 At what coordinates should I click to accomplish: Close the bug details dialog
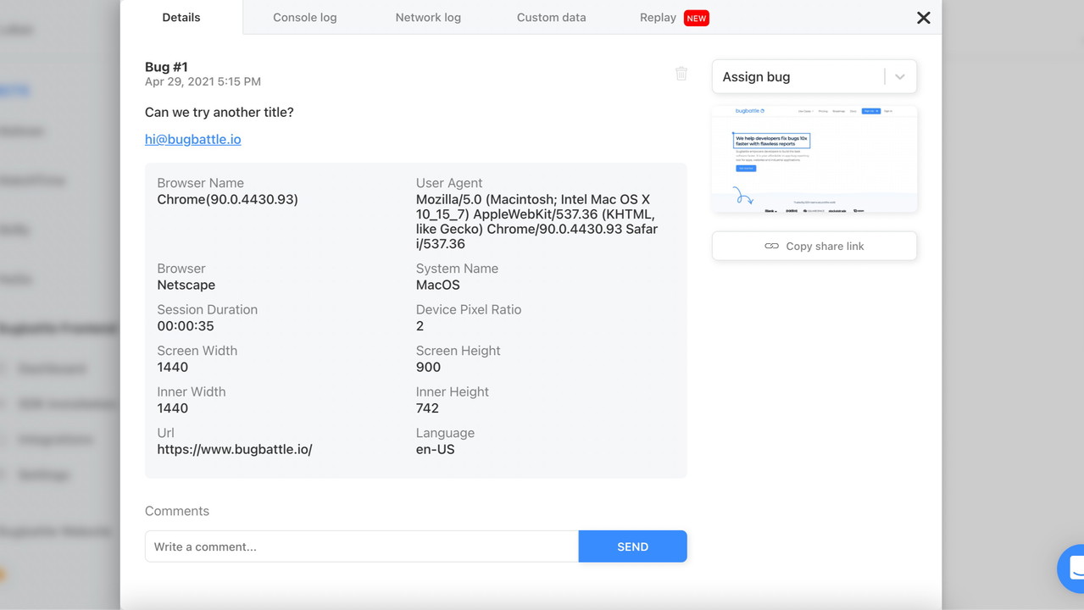click(x=924, y=18)
